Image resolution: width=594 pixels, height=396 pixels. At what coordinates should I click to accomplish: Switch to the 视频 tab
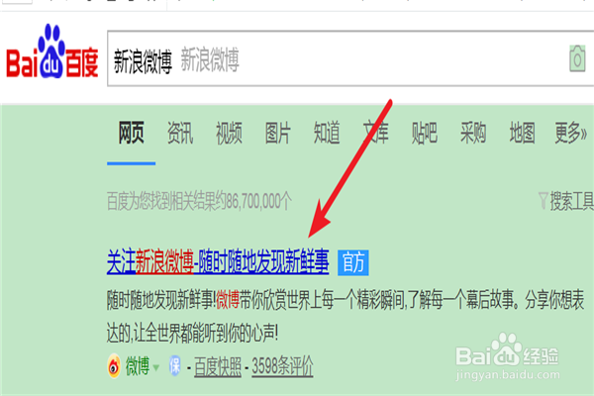229,133
